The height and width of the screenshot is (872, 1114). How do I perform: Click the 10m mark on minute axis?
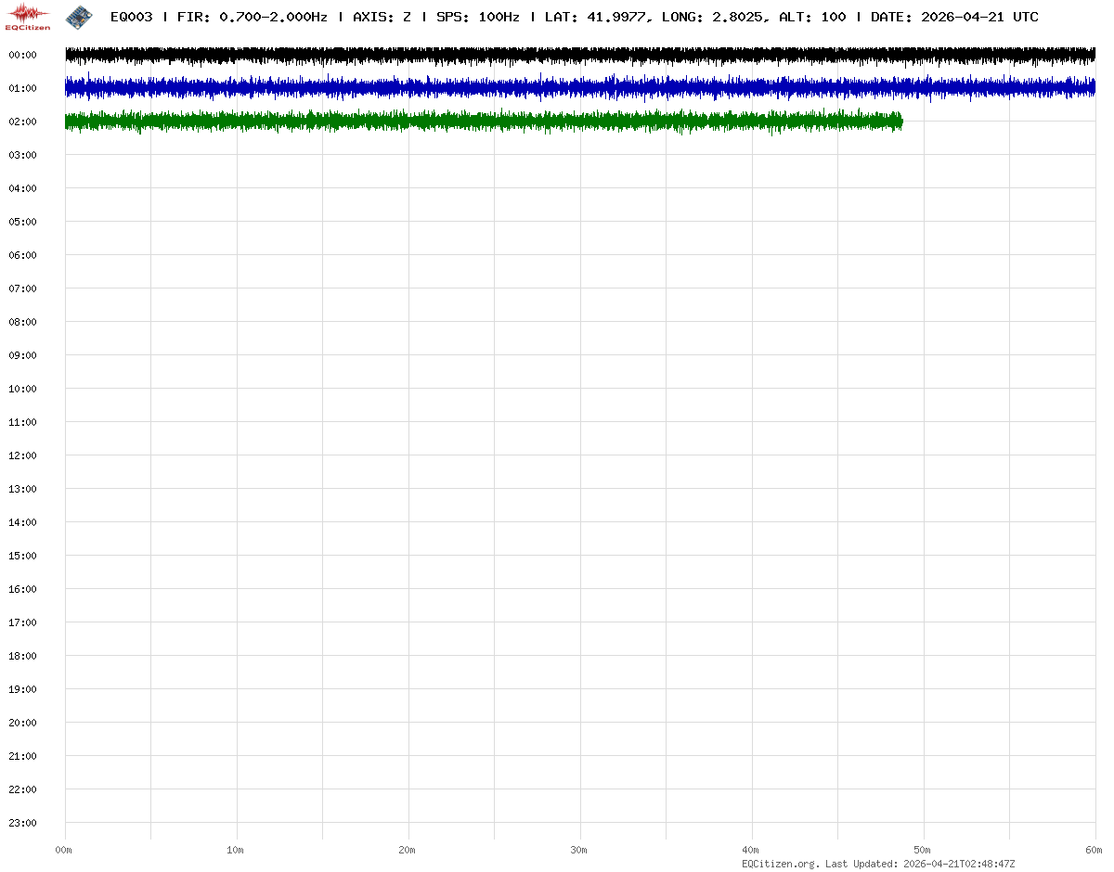pyautogui.click(x=236, y=850)
